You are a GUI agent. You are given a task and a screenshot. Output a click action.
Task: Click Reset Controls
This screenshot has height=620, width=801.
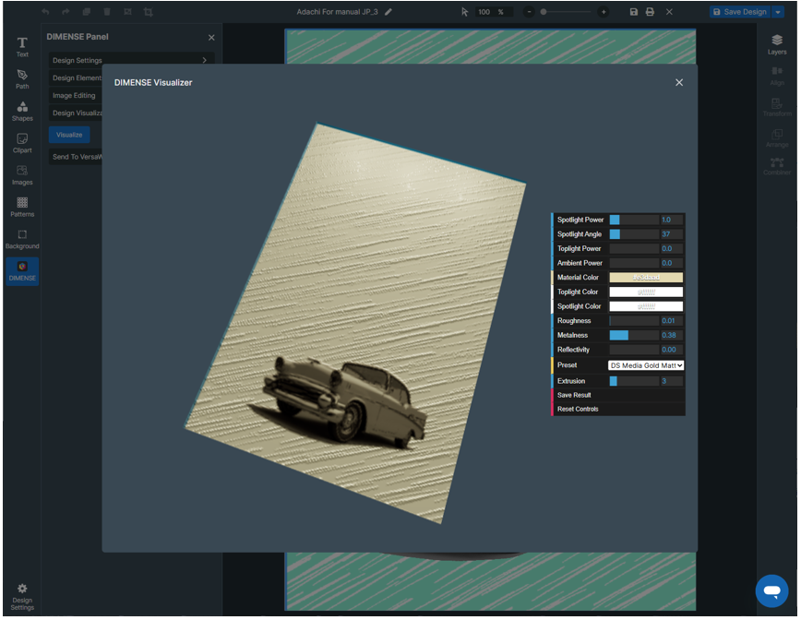pyautogui.click(x=578, y=409)
